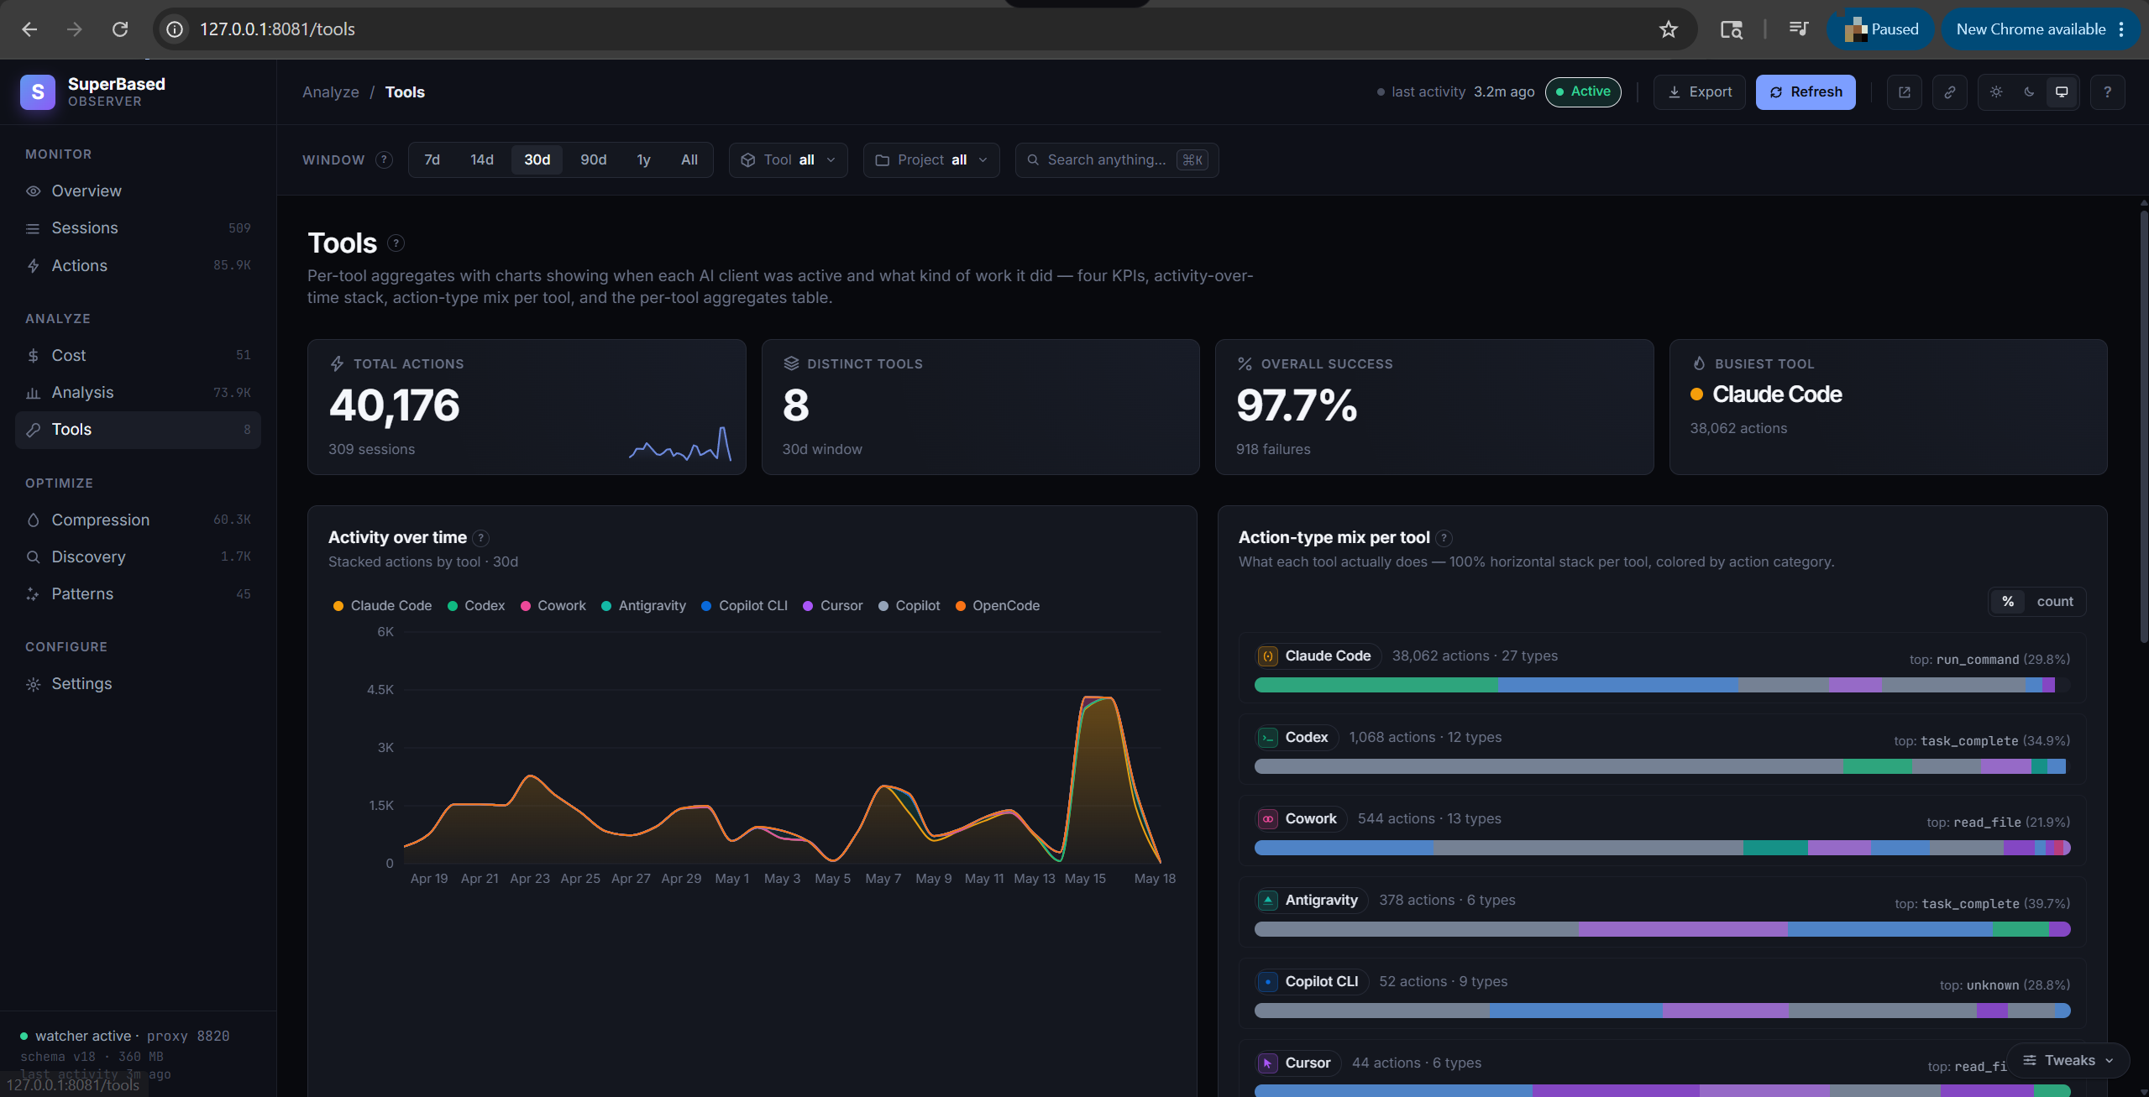Toggle the Copilot CLI legend entry
The height and width of the screenshot is (1097, 2149).
[744, 606]
